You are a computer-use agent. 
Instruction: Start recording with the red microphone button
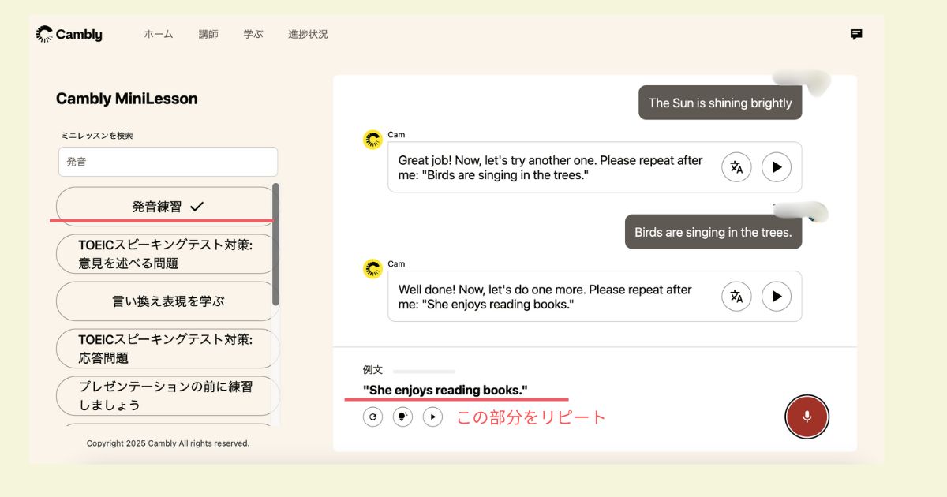(x=807, y=417)
